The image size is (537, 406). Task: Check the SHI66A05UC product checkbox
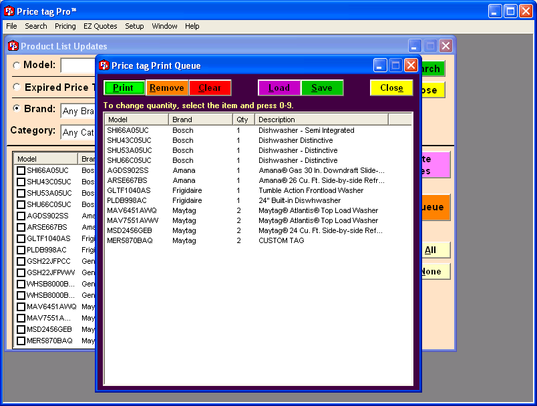[x=21, y=171]
